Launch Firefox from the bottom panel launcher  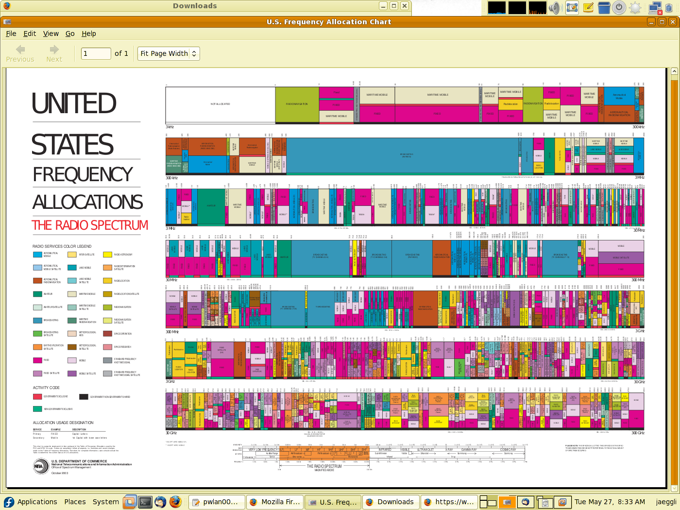(175, 502)
